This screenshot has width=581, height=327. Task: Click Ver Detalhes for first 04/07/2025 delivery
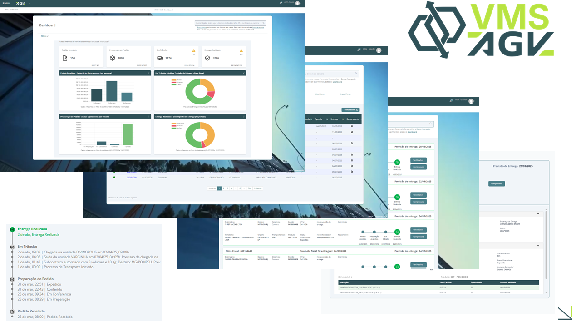(419, 230)
